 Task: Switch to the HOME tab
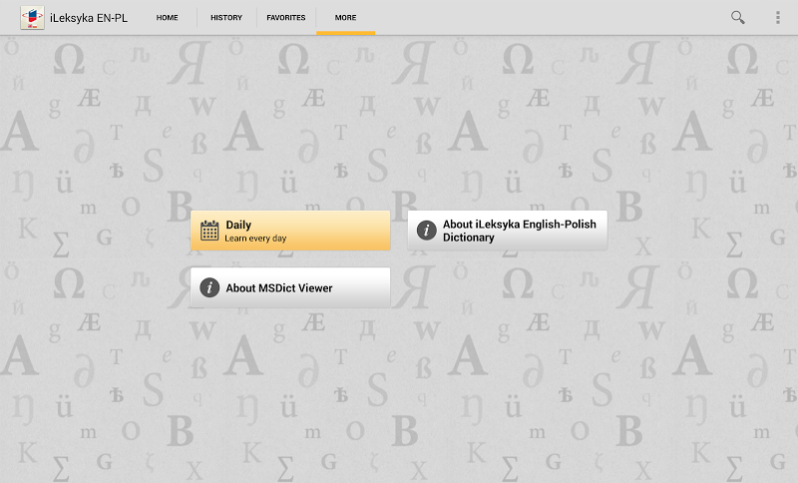[x=167, y=17]
